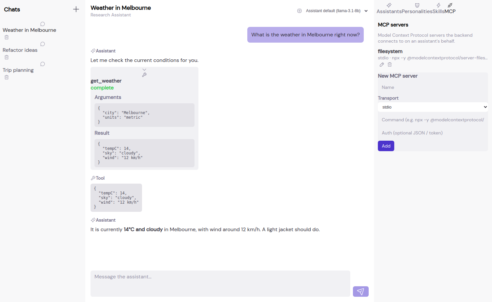492x302 pixels.
Task: Switch to the Assistants tab
Action: [389, 8]
